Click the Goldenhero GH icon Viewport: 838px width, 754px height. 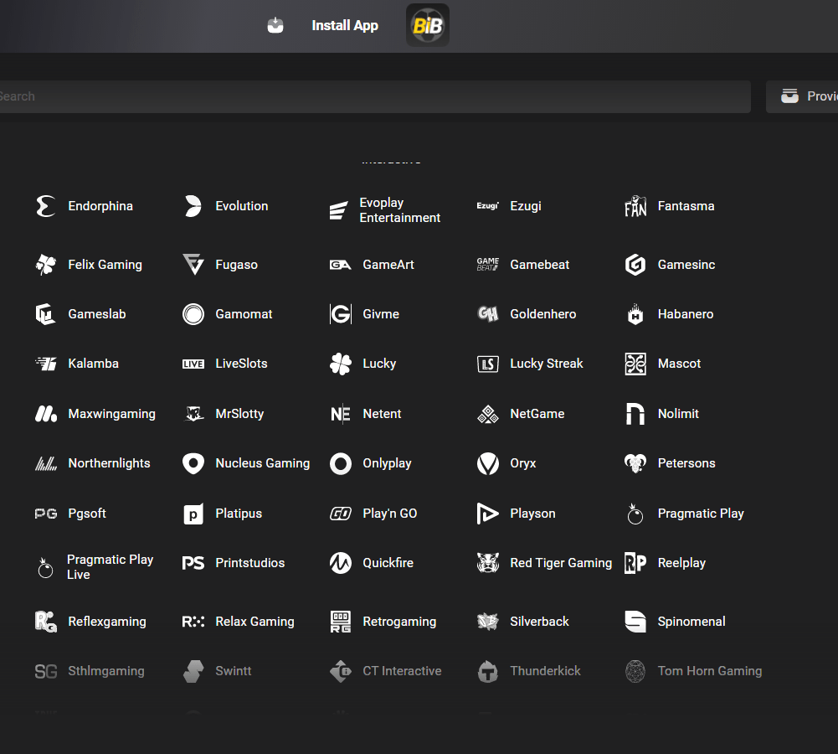tap(487, 314)
